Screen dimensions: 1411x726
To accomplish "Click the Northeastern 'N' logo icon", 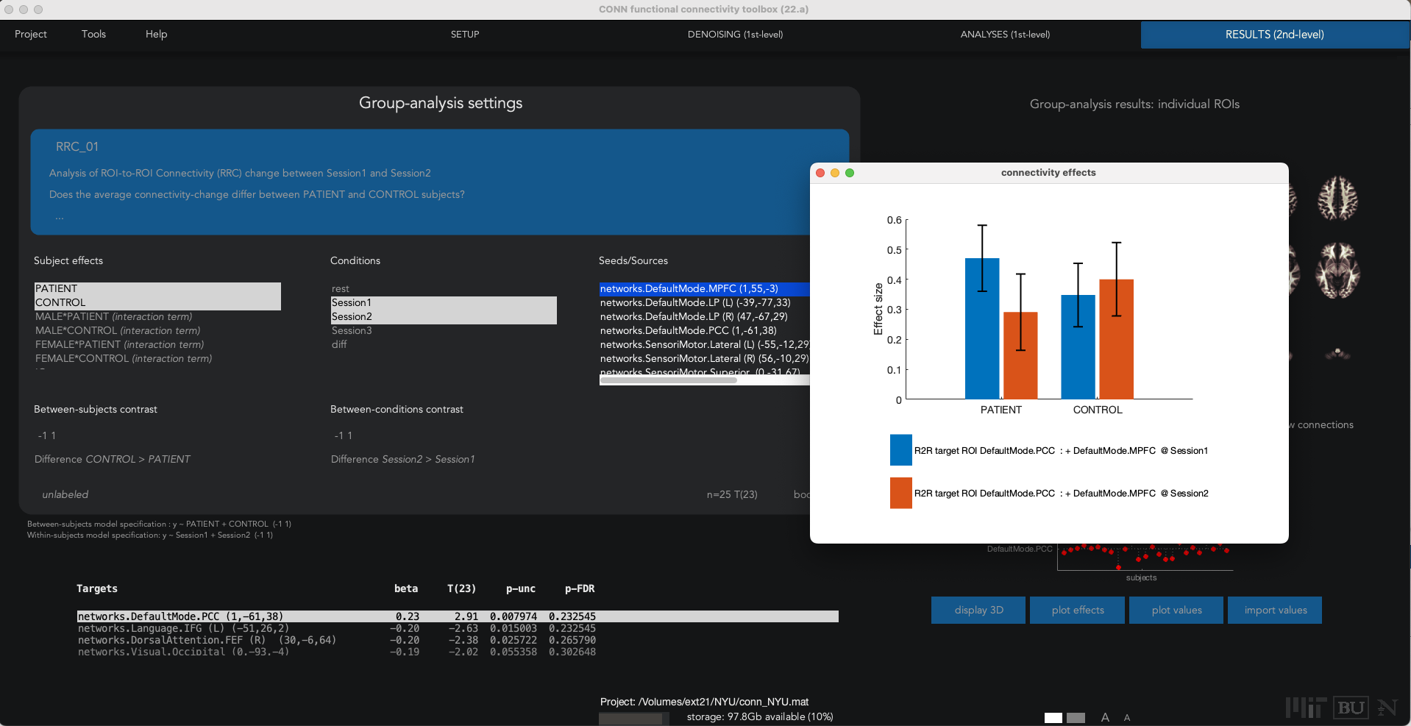I will 1387,708.
